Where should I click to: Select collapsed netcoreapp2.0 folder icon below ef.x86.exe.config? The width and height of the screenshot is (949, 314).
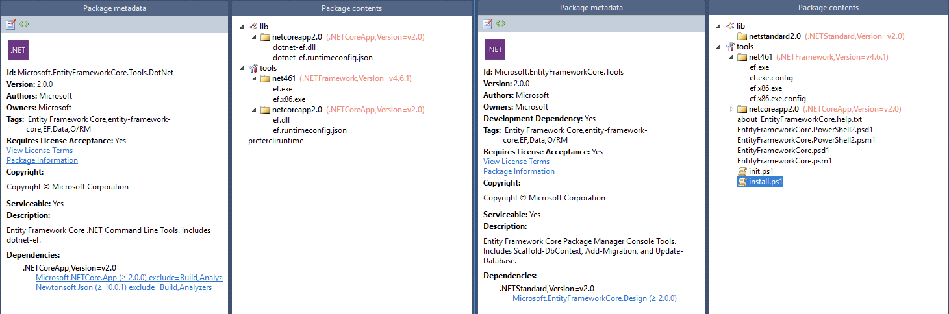pyautogui.click(x=742, y=109)
